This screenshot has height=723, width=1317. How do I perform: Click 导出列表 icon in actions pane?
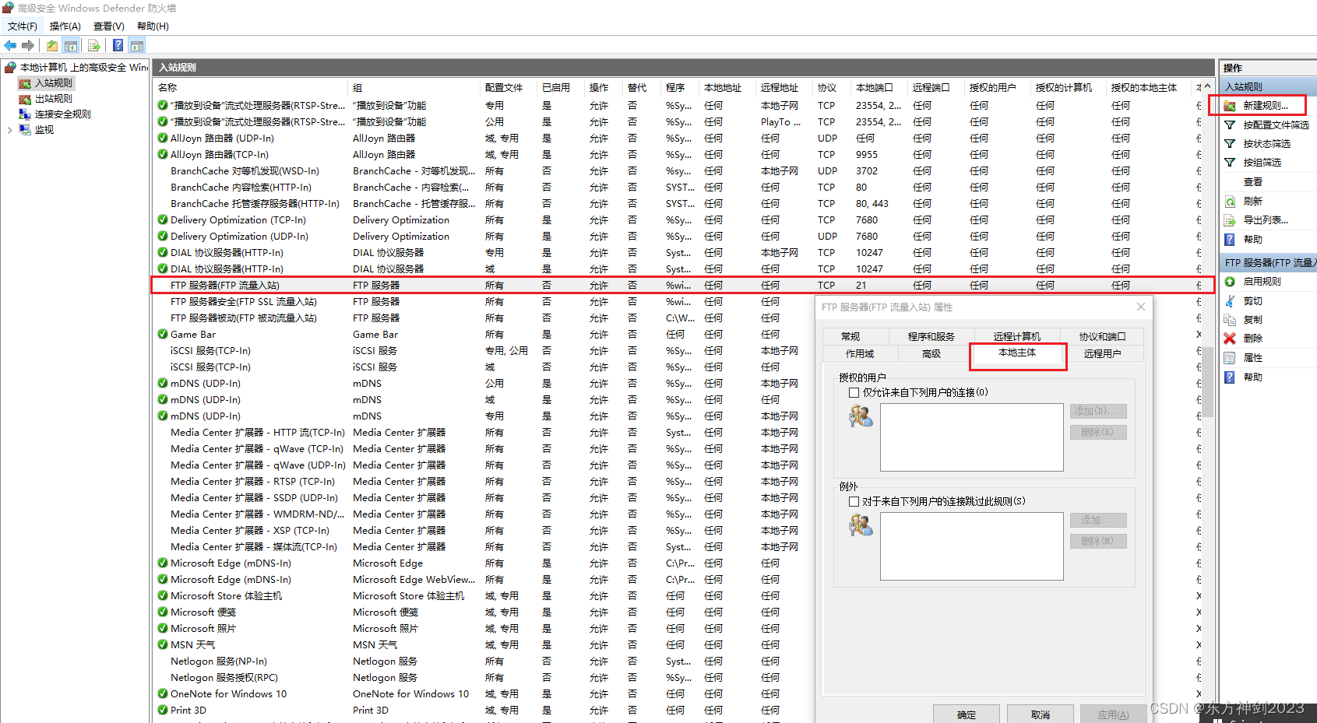pyautogui.click(x=1230, y=220)
